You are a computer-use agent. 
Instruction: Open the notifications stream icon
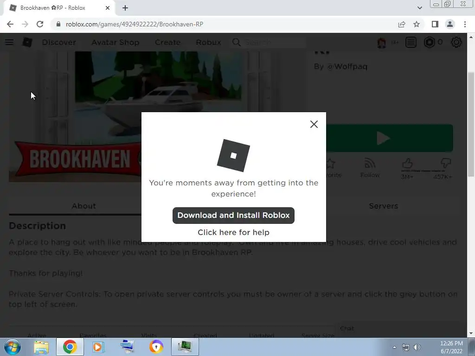click(411, 42)
